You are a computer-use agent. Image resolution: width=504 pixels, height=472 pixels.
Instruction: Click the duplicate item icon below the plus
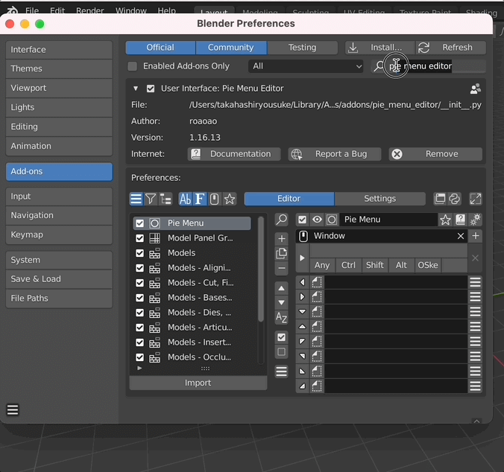281,253
